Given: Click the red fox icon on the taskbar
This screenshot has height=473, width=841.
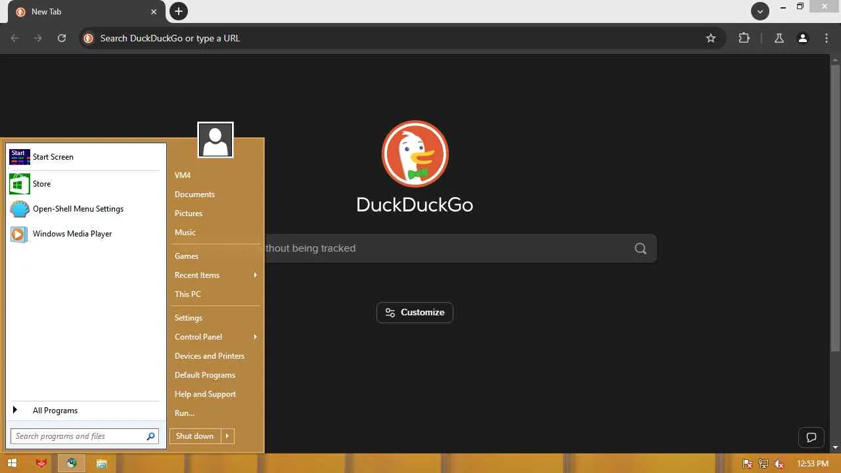Looking at the screenshot, I should pyautogui.click(x=41, y=463).
